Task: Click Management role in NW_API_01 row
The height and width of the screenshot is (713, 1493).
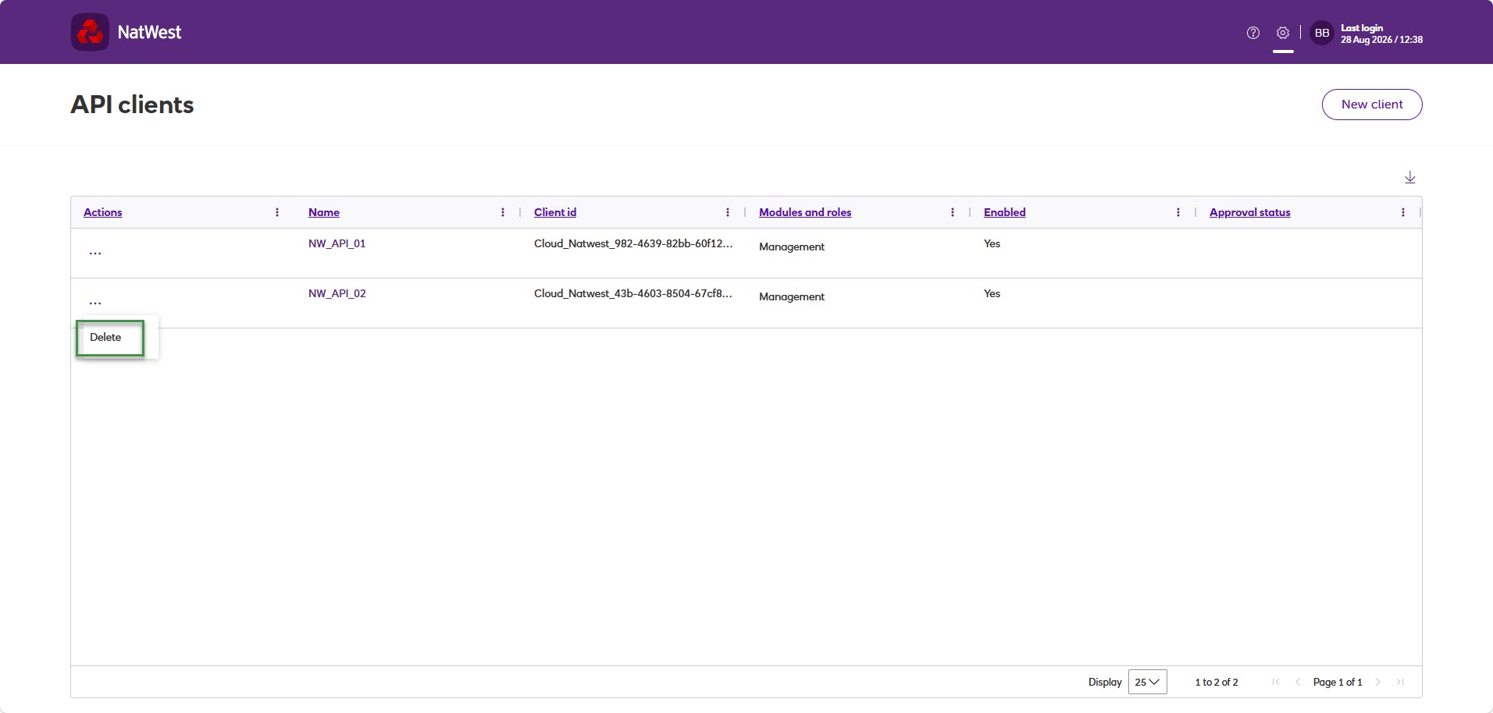Action: 792,247
